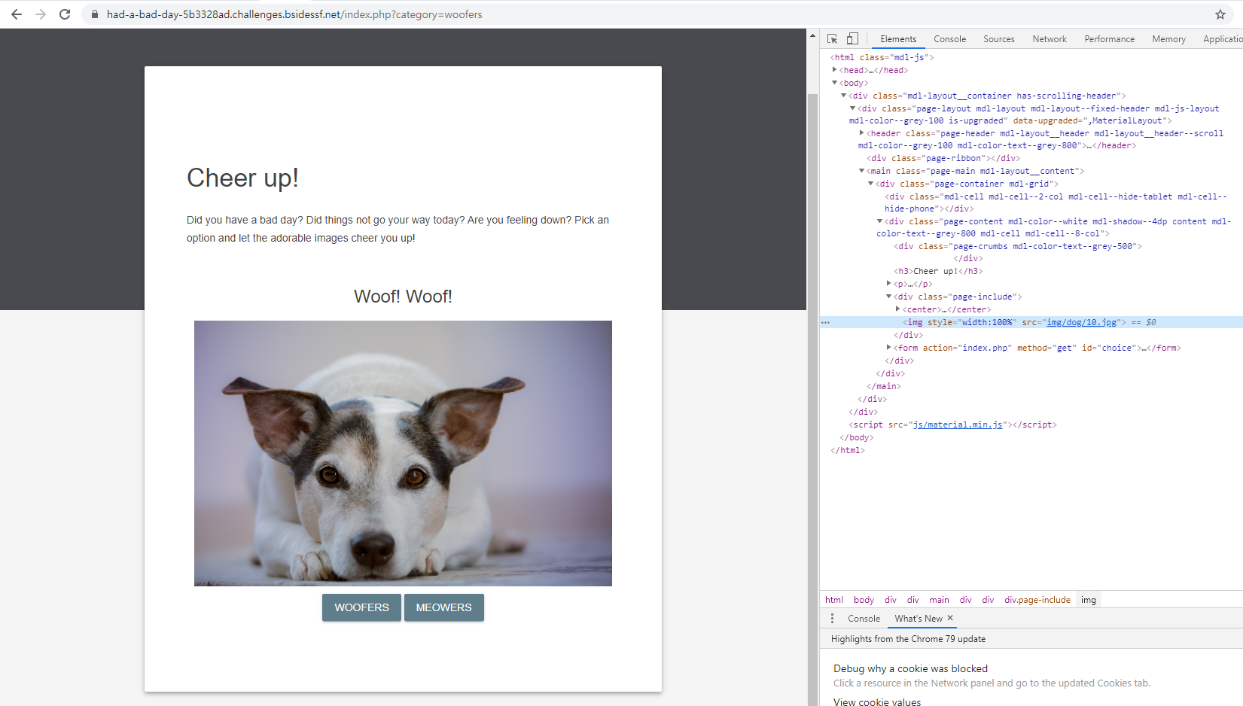Select the page-ribbon div node
The height and width of the screenshot is (706, 1243).
click(943, 158)
